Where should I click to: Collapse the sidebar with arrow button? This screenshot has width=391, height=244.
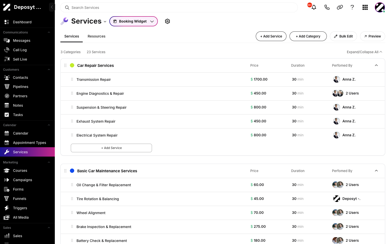coord(52,7)
